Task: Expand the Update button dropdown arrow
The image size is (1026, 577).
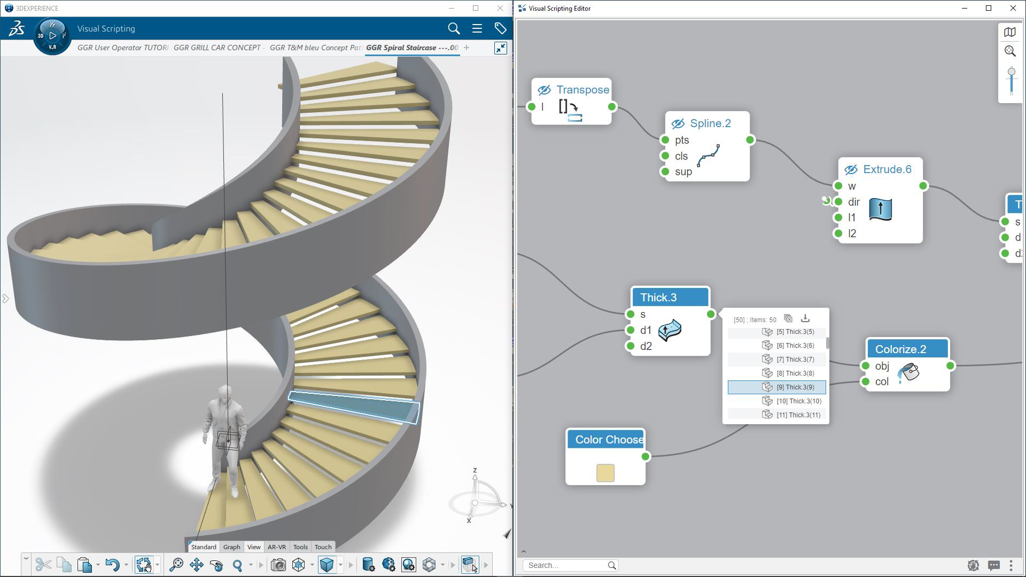Action: pyautogui.click(x=157, y=565)
